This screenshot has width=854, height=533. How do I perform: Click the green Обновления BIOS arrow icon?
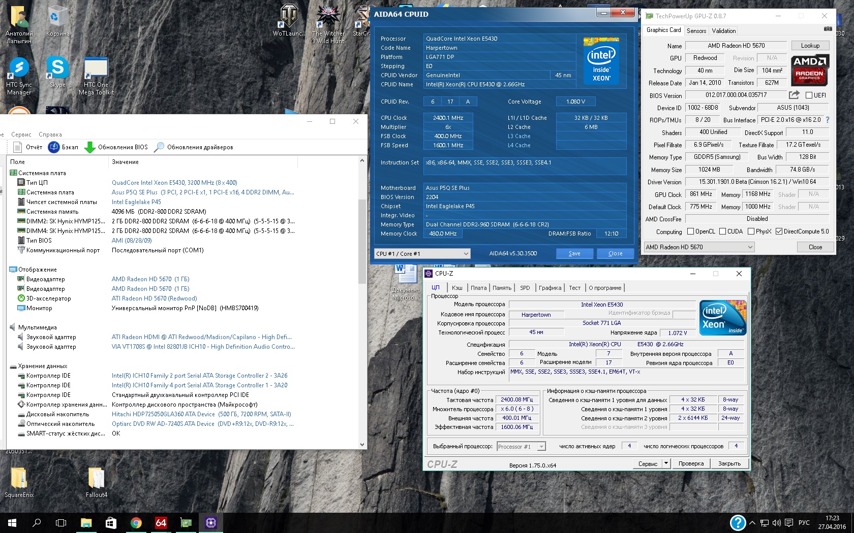tap(90, 147)
